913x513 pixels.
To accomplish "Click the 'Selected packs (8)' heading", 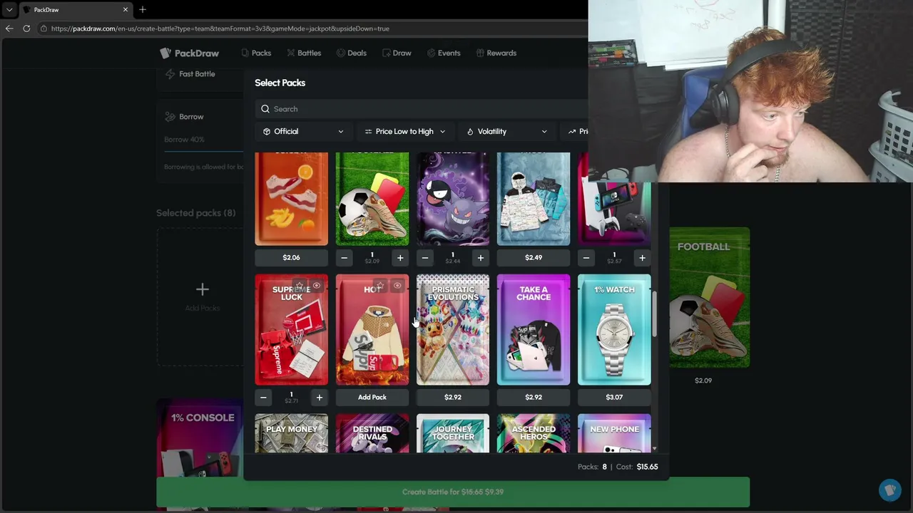I will [x=196, y=213].
